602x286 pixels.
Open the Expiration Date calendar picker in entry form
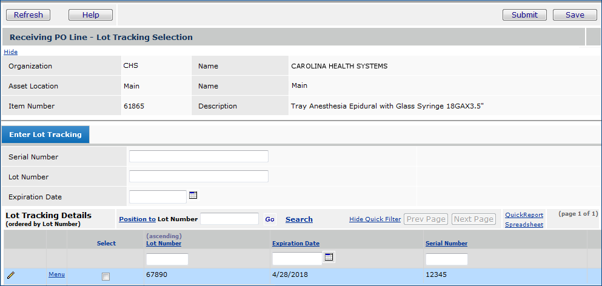coord(193,195)
